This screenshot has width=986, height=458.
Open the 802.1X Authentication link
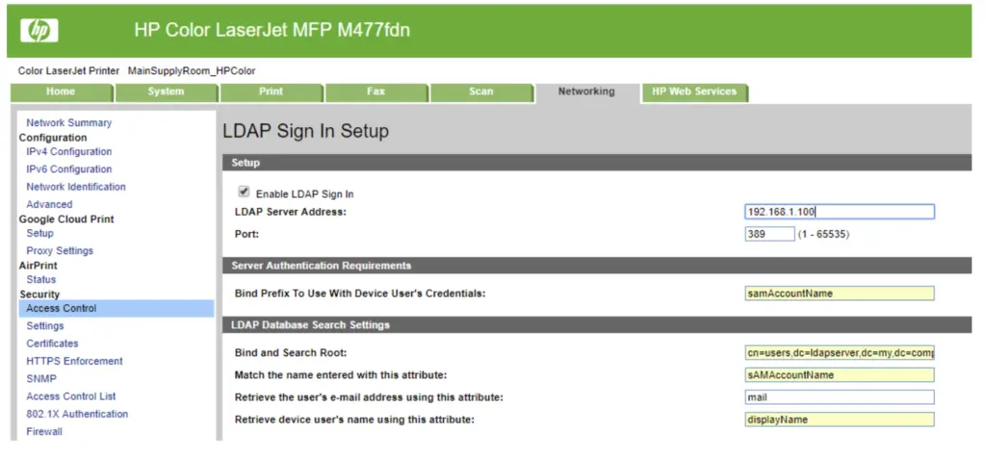77,415
